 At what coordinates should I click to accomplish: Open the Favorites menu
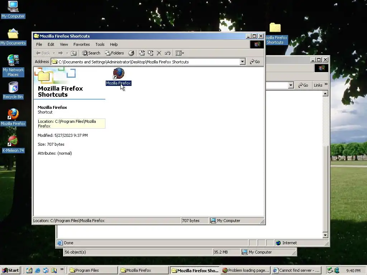coord(81,44)
